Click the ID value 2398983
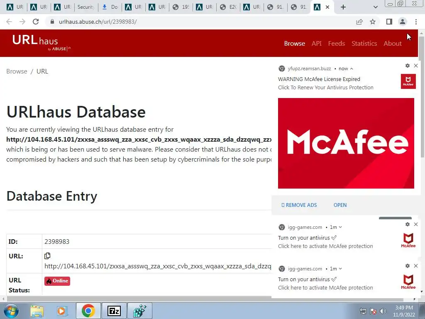Viewport: 425px width, 319px height. pyautogui.click(x=56, y=241)
